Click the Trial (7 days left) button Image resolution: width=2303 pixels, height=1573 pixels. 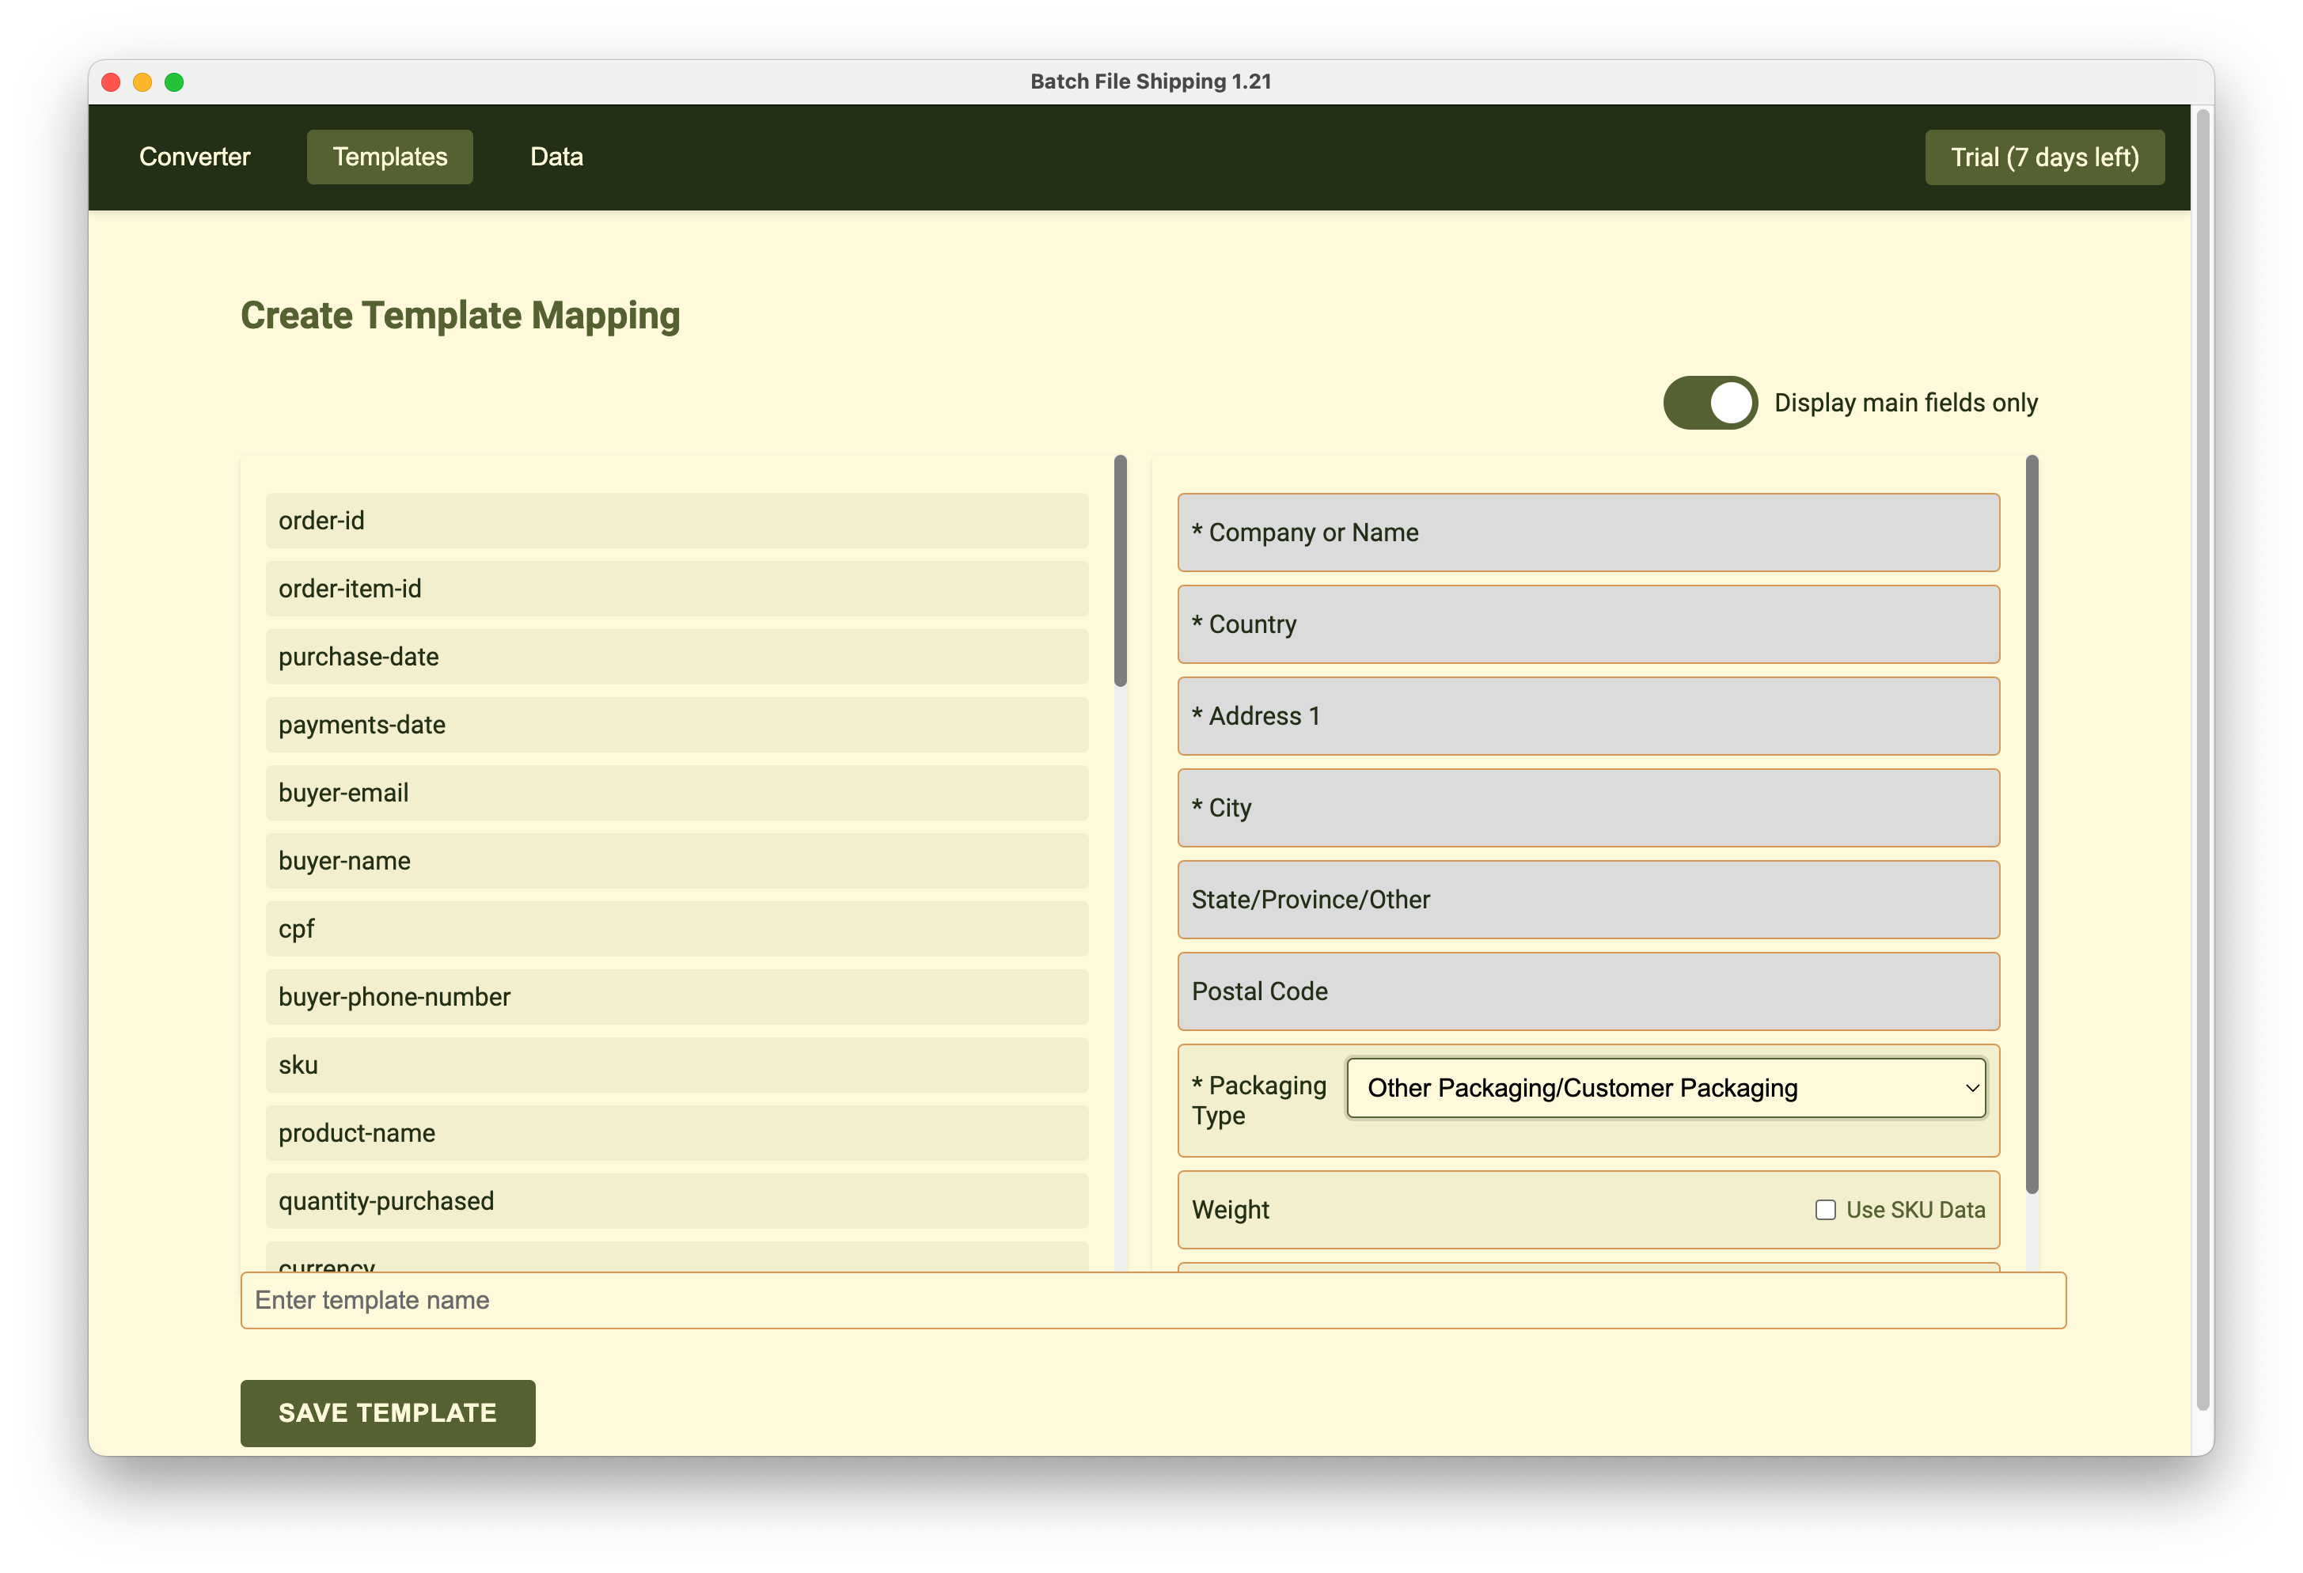[x=2044, y=157]
